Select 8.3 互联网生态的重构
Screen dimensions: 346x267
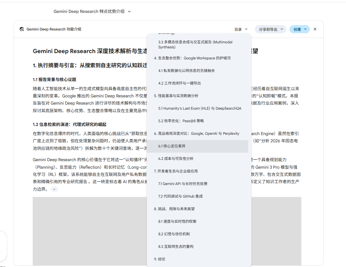(197, 247)
